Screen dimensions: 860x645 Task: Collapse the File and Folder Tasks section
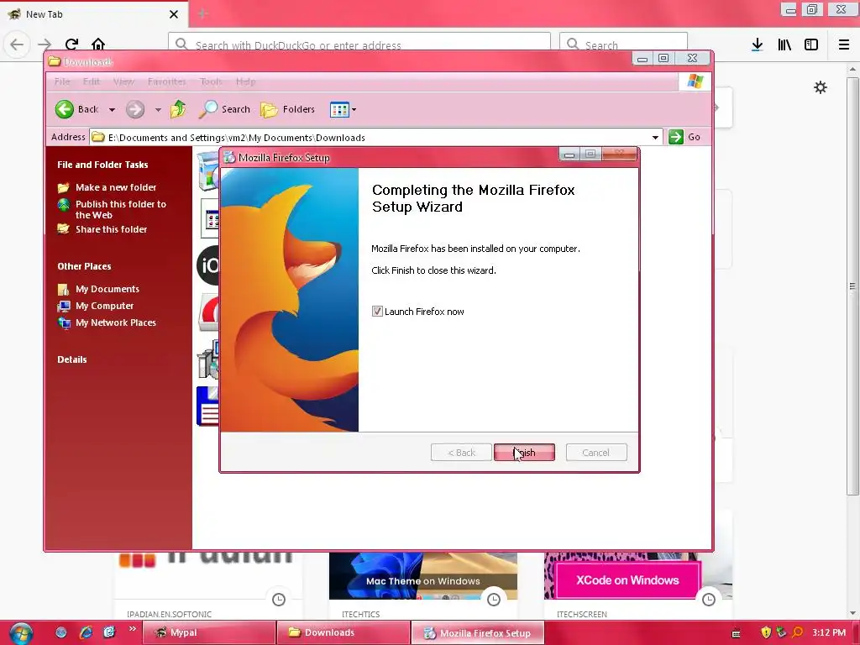tap(102, 165)
